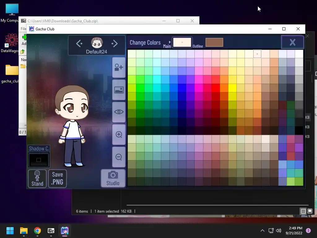Viewport: 317px width, 238px height.
Task: Pick pure red in the palette
Action: coord(216,88)
